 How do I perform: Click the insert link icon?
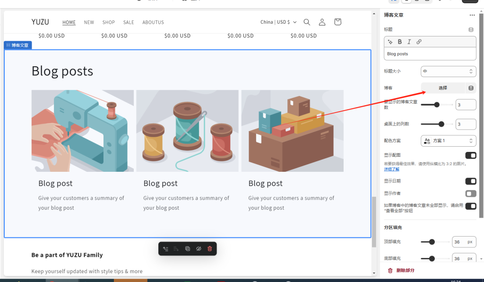tap(419, 42)
